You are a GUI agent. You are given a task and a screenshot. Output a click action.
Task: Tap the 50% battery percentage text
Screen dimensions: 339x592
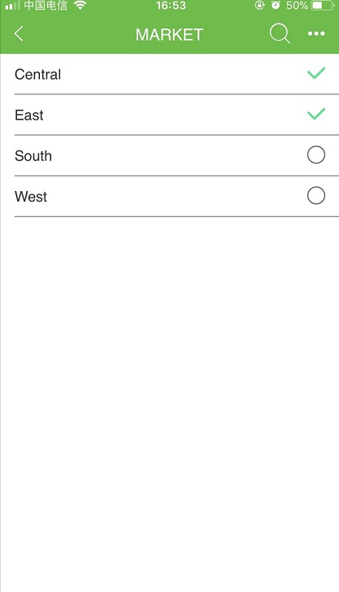pyautogui.click(x=297, y=5)
